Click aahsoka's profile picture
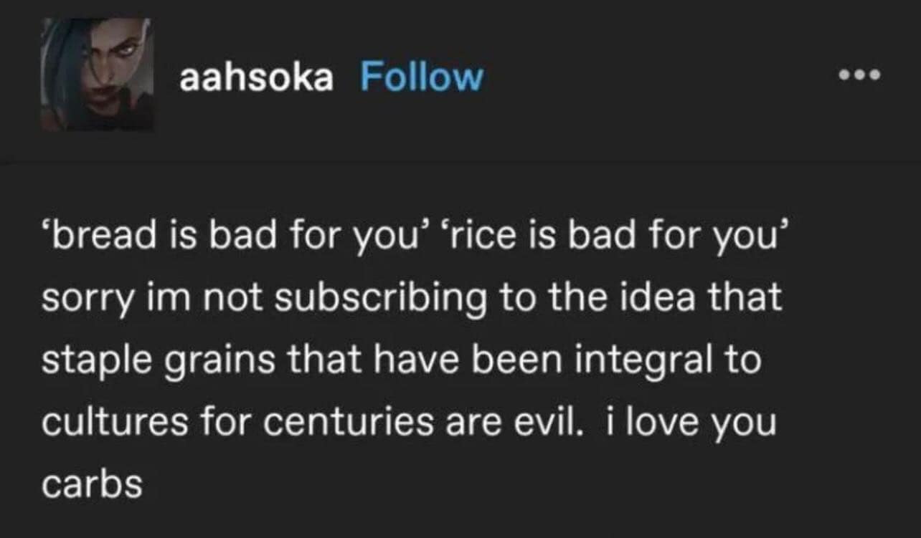 100,75
